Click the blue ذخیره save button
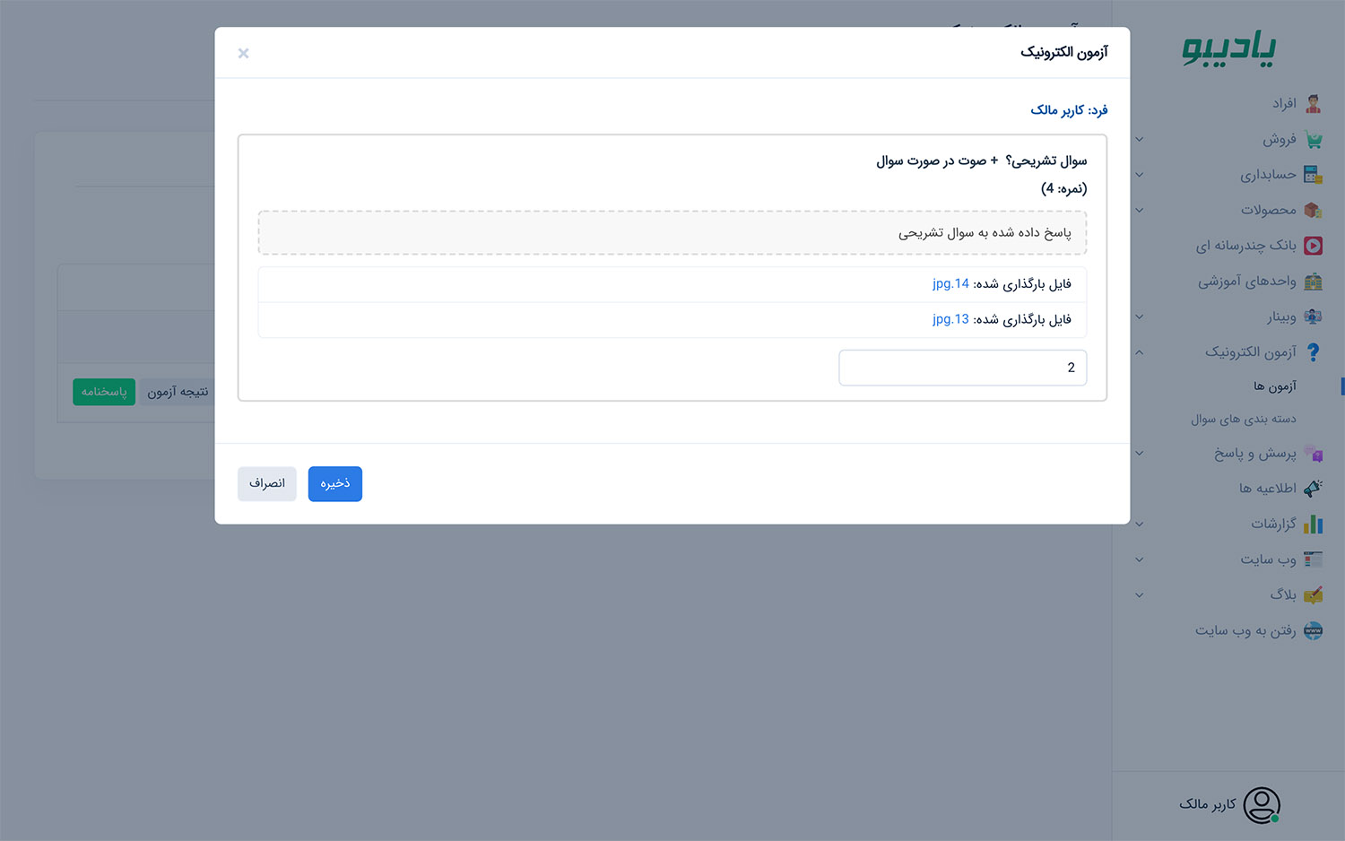The height and width of the screenshot is (841, 1345). click(335, 484)
